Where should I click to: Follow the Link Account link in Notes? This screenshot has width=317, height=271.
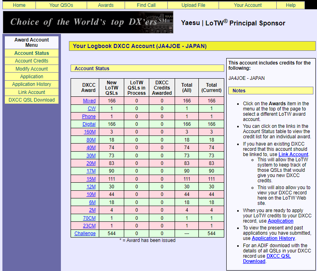pyautogui.click(x=293, y=154)
